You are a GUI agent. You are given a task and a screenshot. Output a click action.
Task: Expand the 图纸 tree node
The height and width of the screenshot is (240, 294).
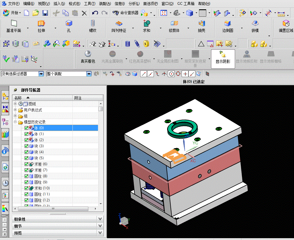coord(15,104)
